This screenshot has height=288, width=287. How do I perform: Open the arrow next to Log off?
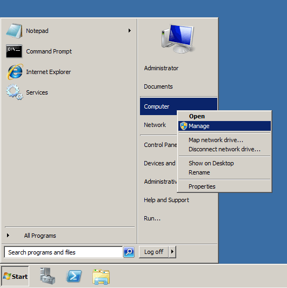click(172, 252)
